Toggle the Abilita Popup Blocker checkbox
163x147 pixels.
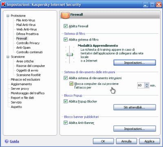66,101
